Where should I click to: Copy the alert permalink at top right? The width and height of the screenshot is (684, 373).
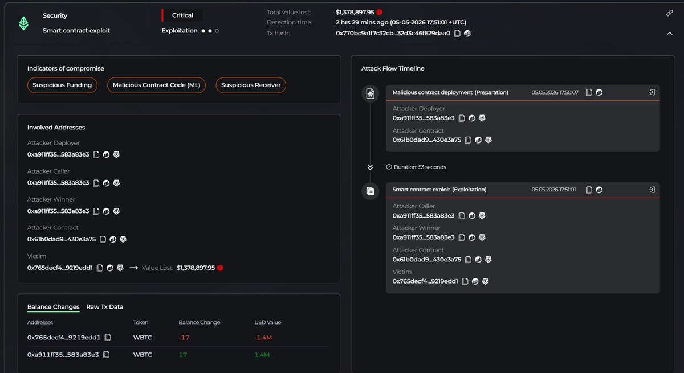pos(670,13)
